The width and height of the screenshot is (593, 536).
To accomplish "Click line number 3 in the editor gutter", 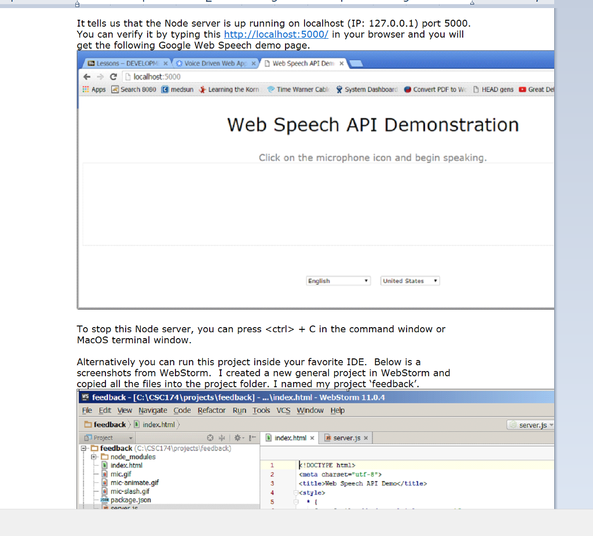I will point(272,484).
